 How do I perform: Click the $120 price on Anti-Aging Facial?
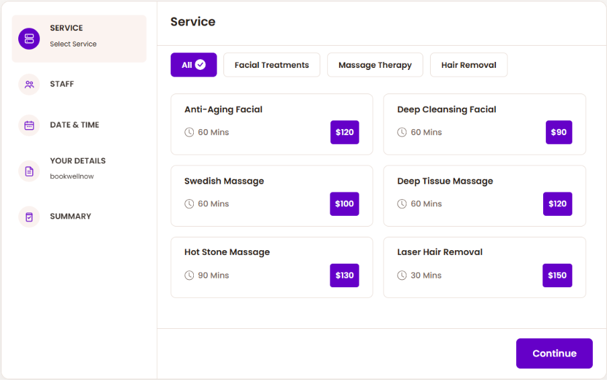coord(345,132)
